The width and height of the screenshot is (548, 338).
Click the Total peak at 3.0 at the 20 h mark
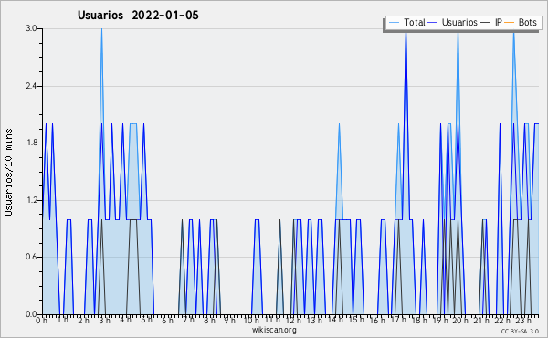tap(458, 33)
